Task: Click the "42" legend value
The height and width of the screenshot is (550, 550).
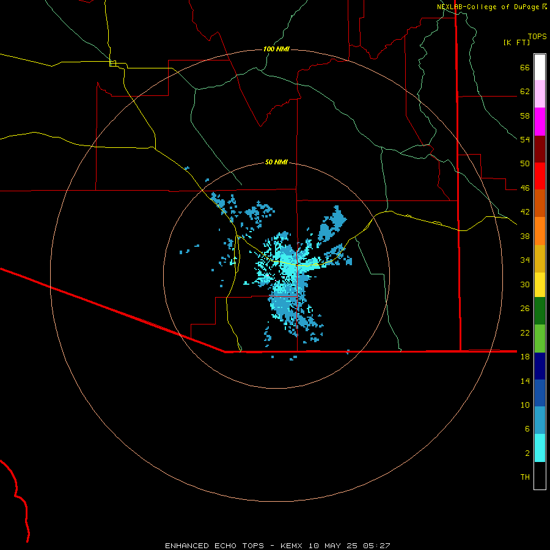Action: tap(525, 212)
